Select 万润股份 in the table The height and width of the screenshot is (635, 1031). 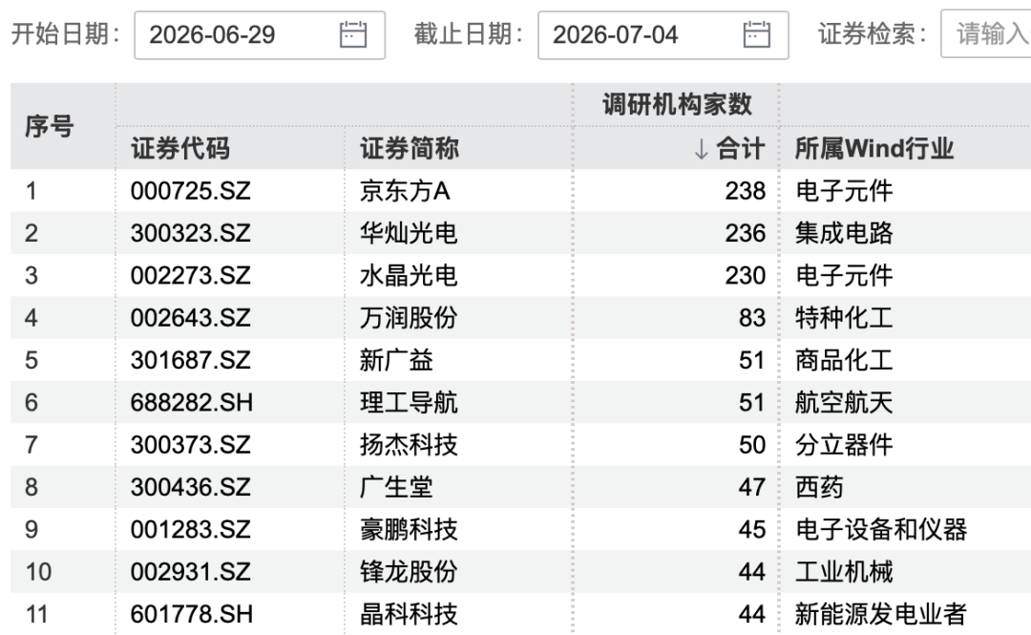pyautogui.click(x=409, y=318)
